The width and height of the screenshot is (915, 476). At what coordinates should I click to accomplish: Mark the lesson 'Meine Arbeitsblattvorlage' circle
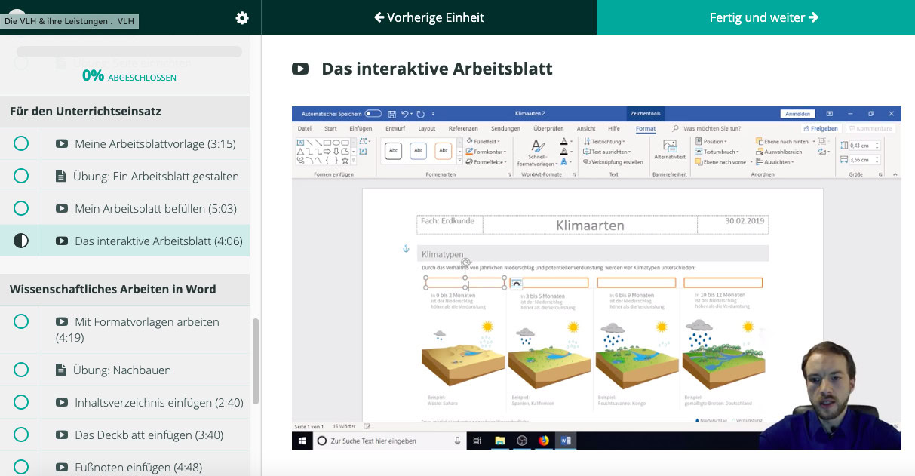pyautogui.click(x=20, y=143)
